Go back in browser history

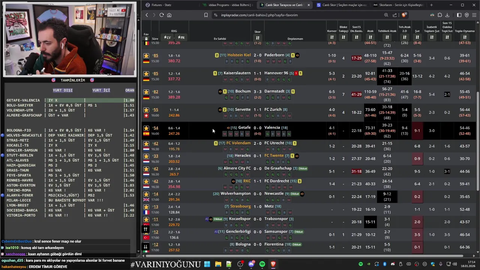[x=147, y=15]
